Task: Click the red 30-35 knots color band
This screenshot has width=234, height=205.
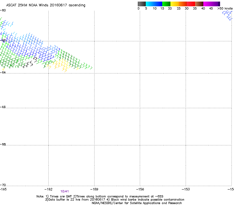Action: [x=191, y=4]
